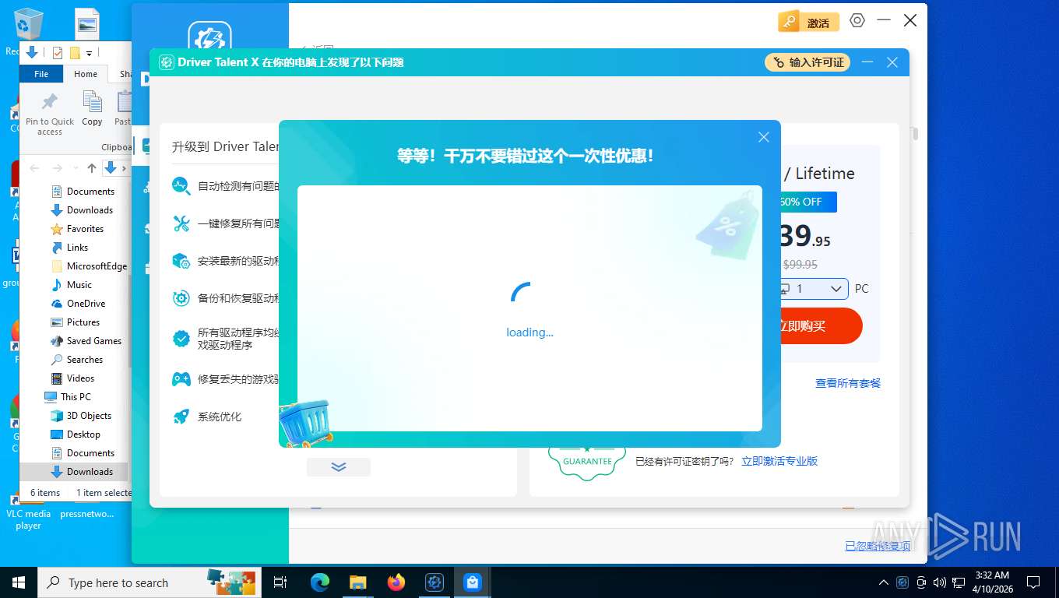Open File Explorer from the taskbar

[358, 582]
